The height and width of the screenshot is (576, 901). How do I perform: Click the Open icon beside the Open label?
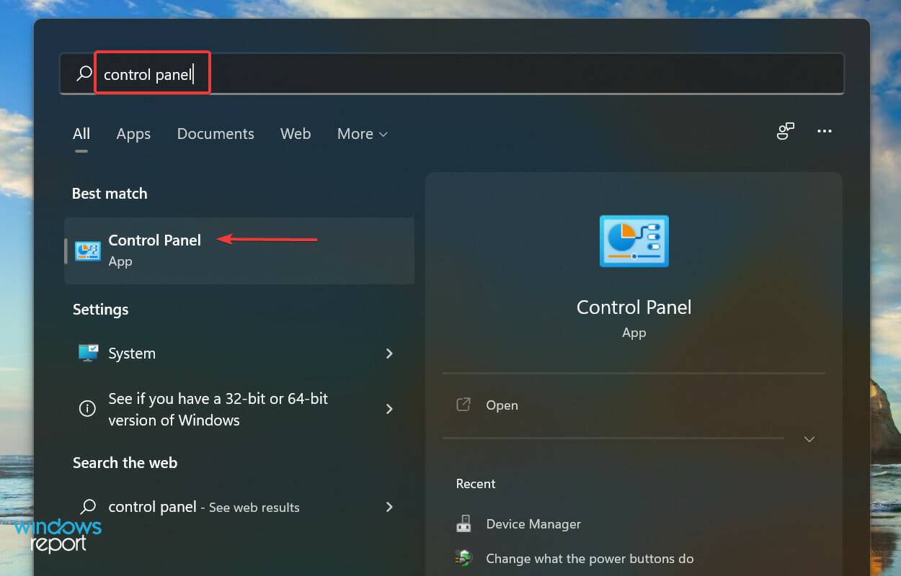pos(463,405)
